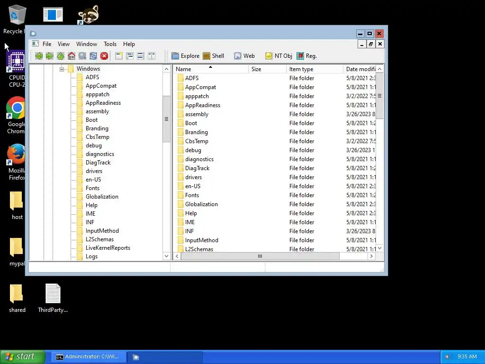
Task: Click the file list scroll right arrow
Action: pos(371,256)
